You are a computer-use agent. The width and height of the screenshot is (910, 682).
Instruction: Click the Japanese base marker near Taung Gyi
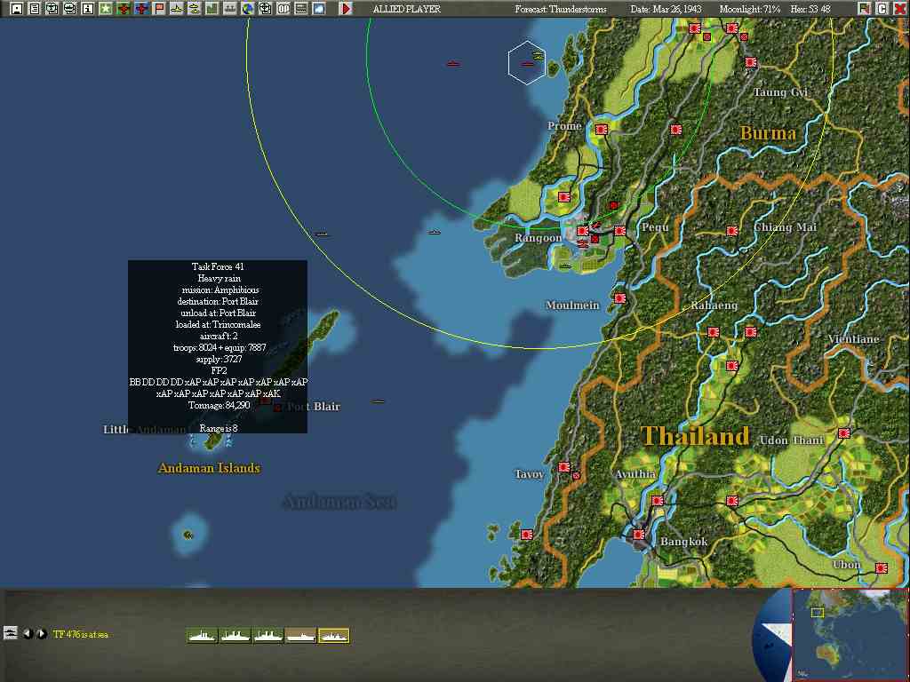751,62
